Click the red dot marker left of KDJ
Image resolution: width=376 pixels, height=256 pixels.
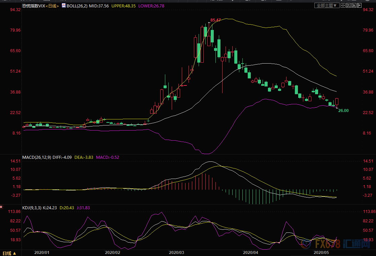(1, 207)
